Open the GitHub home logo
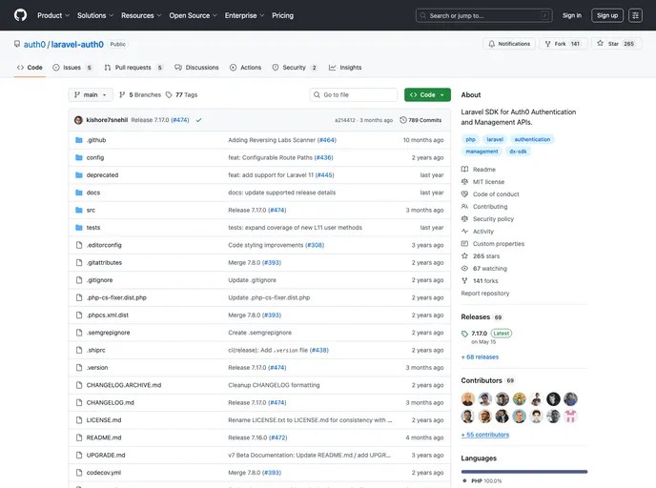Viewport: 656px width, 488px height. [20, 15]
